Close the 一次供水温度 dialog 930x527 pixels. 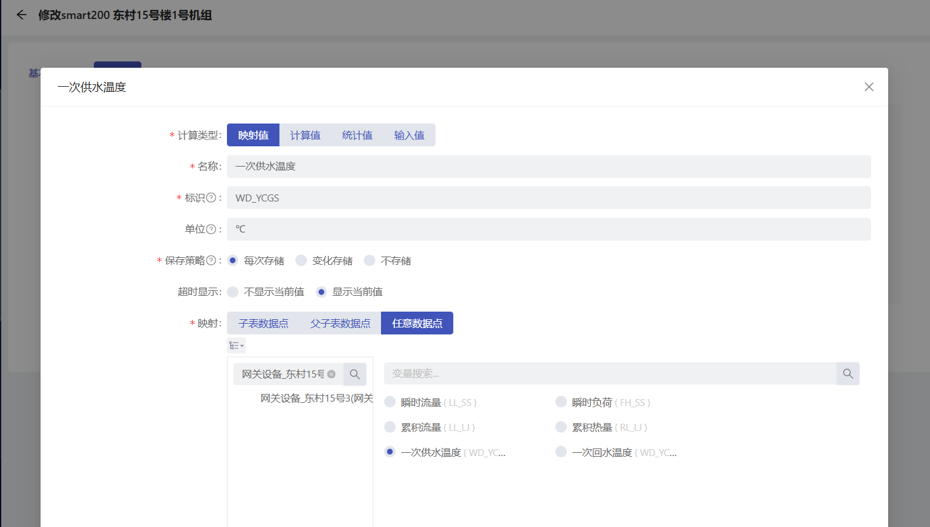click(869, 87)
